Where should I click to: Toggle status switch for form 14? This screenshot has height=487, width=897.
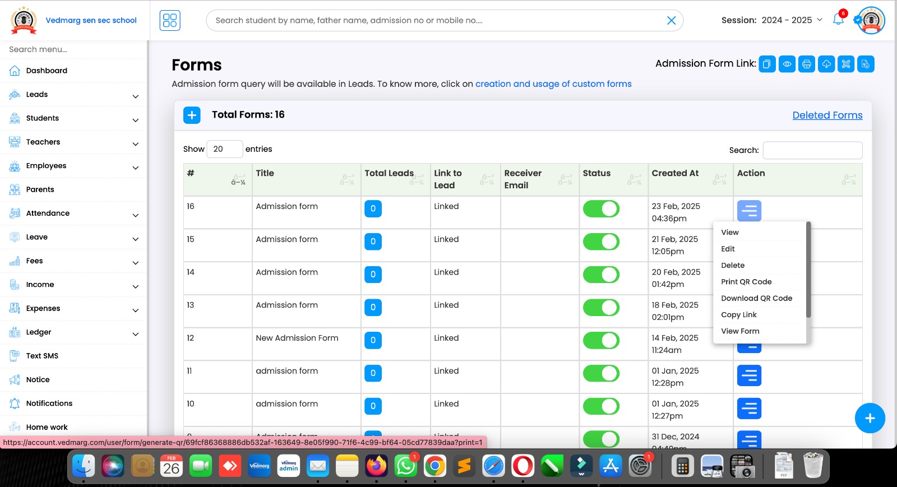pyautogui.click(x=601, y=275)
